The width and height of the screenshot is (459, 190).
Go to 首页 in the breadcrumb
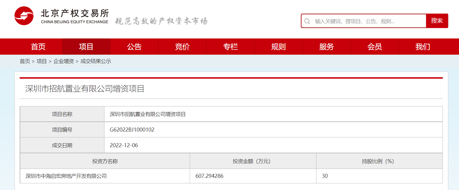[x=25, y=61]
